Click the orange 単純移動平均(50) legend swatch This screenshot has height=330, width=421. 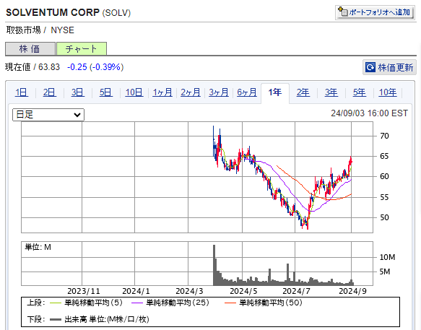tap(230, 303)
